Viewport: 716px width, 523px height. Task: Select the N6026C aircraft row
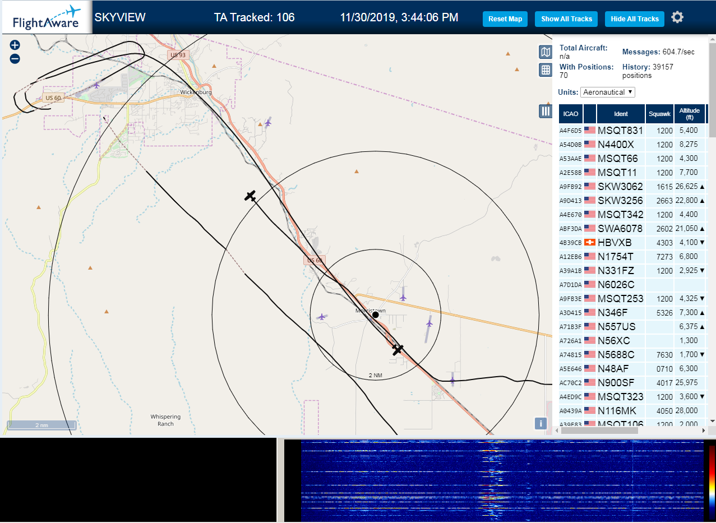633,285
